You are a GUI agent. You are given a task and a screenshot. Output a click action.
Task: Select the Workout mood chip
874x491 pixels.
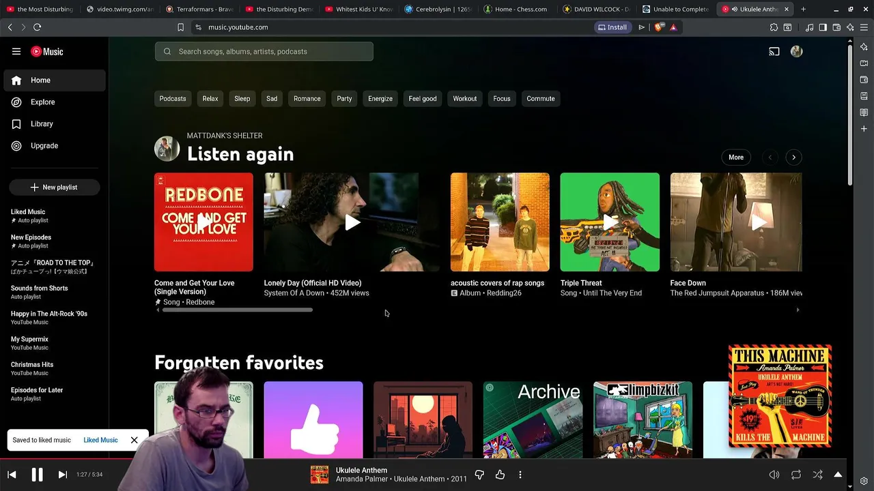point(465,98)
